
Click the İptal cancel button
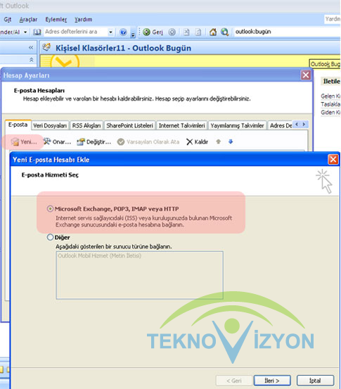tap(315, 381)
